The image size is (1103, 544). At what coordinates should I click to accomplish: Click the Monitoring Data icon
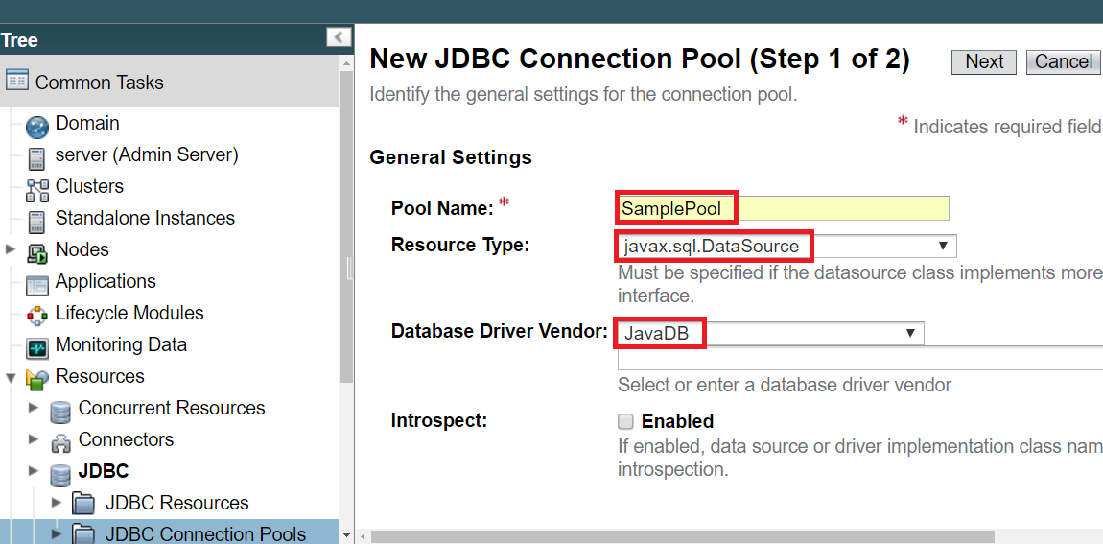pos(36,347)
